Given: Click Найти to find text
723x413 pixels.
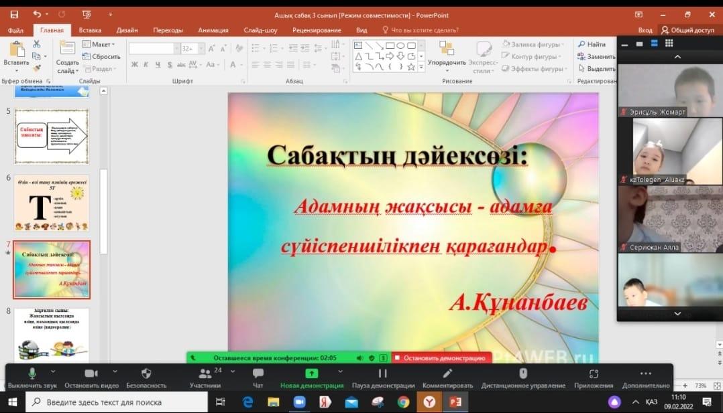Looking at the screenshot, I should click(592, 44).
